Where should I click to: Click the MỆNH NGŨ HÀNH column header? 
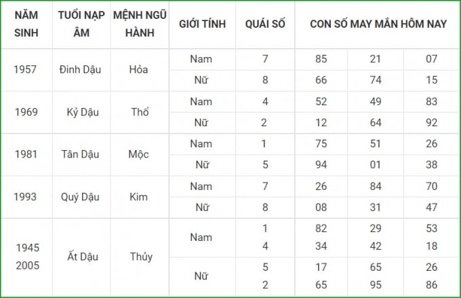point(140,24)
